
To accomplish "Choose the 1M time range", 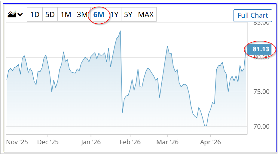I will 66,14.
